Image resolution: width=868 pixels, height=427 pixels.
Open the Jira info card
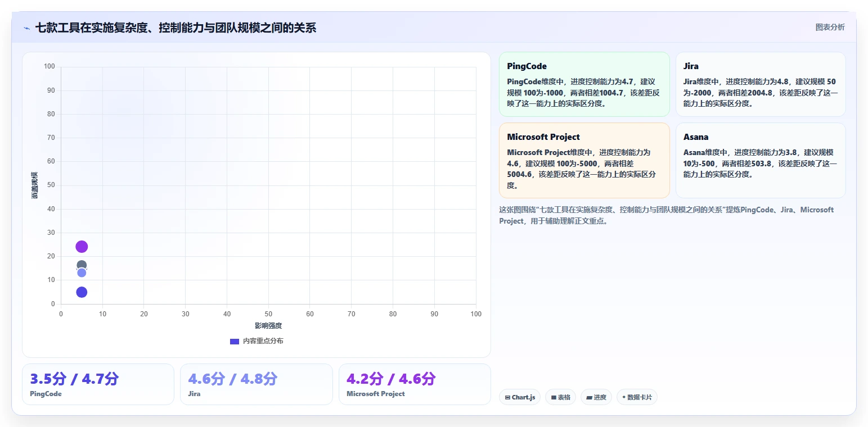761,84
